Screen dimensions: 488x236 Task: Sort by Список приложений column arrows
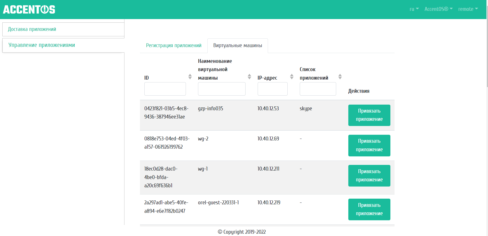pyautogui.click(x=340, y=77)
